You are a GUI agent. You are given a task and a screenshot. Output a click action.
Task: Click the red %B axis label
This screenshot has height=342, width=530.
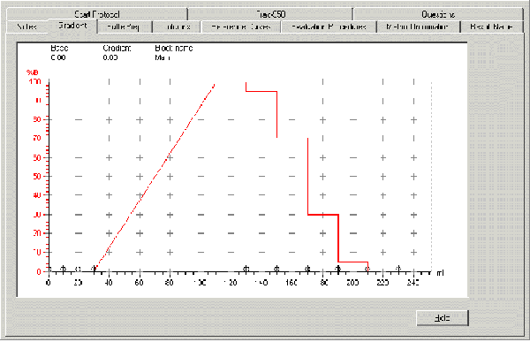33,72
